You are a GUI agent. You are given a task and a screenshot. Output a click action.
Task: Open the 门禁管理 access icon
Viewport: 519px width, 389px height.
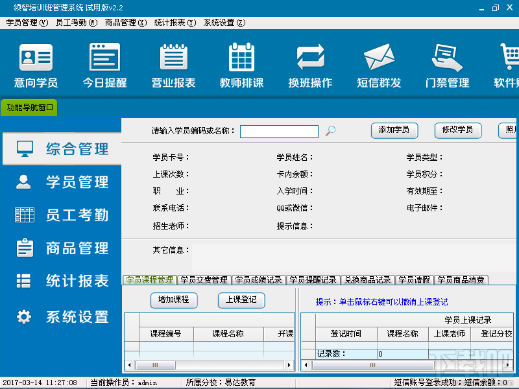(x=447, y=58)
